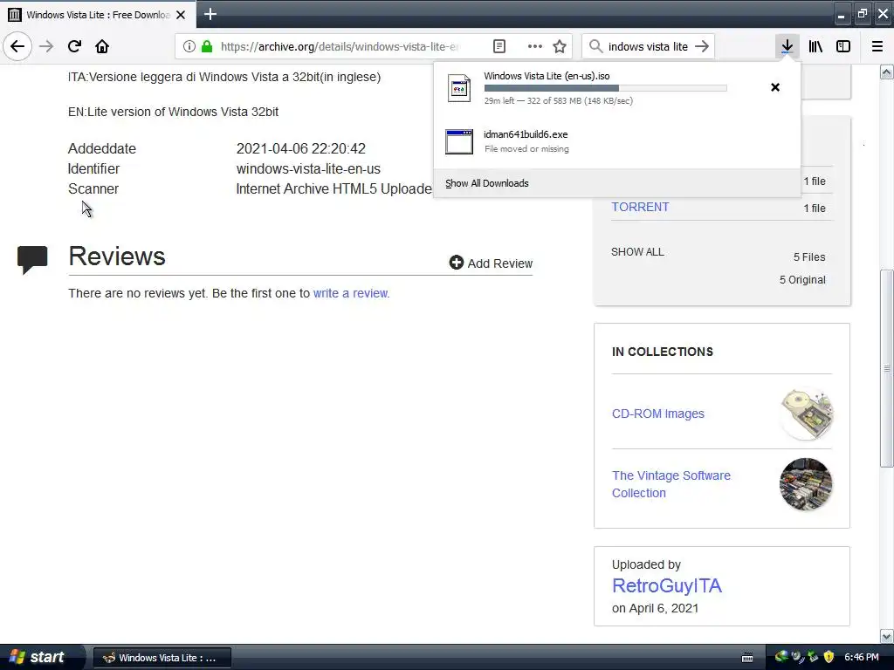The width and height of the screenshot is (894, 670).
Task: Click the search magnifier icon
Action: point(595,46)
